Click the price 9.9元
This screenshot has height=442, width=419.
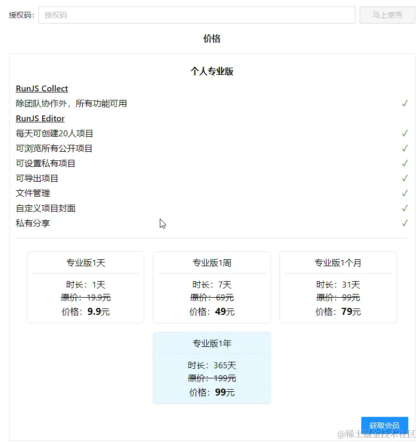[98, 312]
